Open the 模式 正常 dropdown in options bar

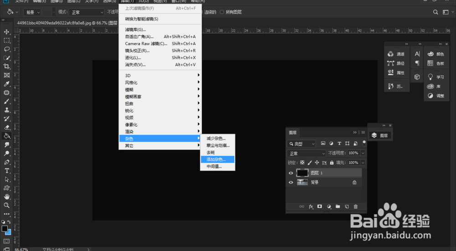coord(86,12)
